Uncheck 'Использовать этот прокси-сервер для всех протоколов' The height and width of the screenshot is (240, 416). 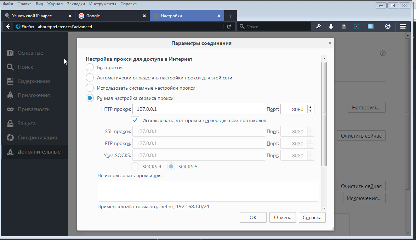point(135,120)
